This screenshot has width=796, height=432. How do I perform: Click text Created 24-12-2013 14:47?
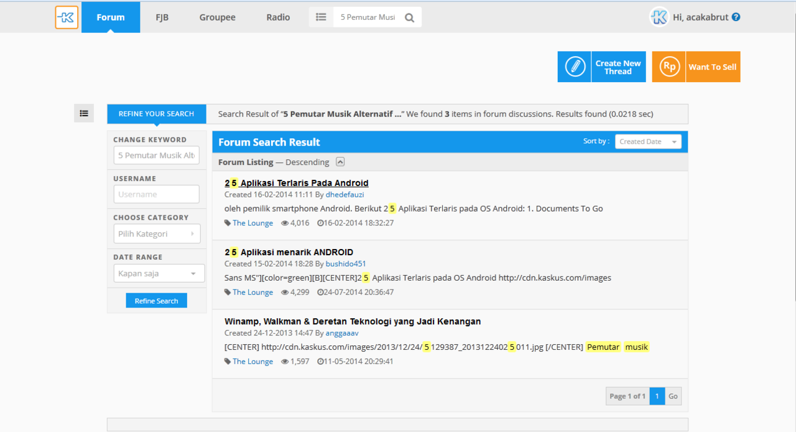point(269,333)
